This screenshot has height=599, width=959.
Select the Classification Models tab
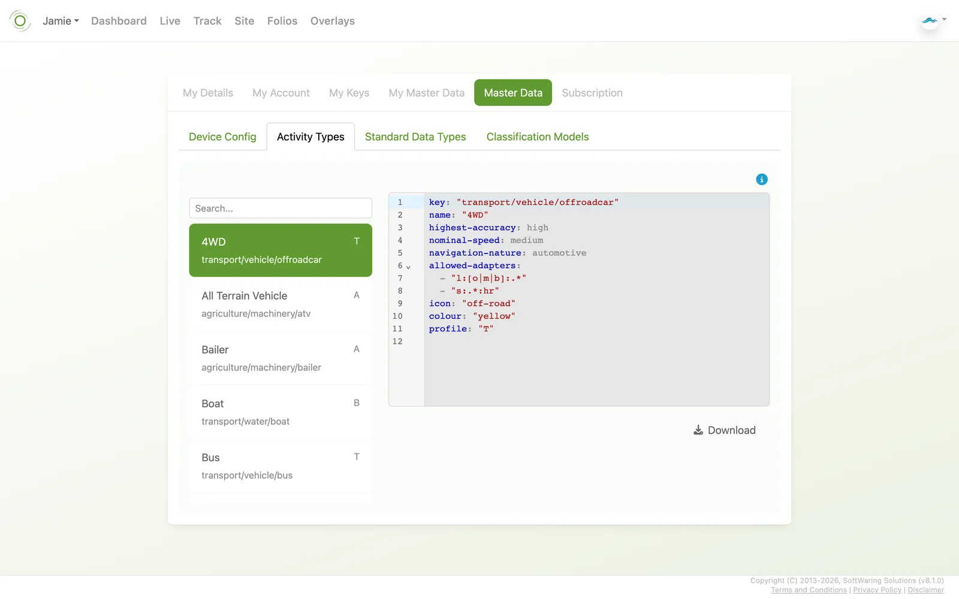(x=538, y=137)
